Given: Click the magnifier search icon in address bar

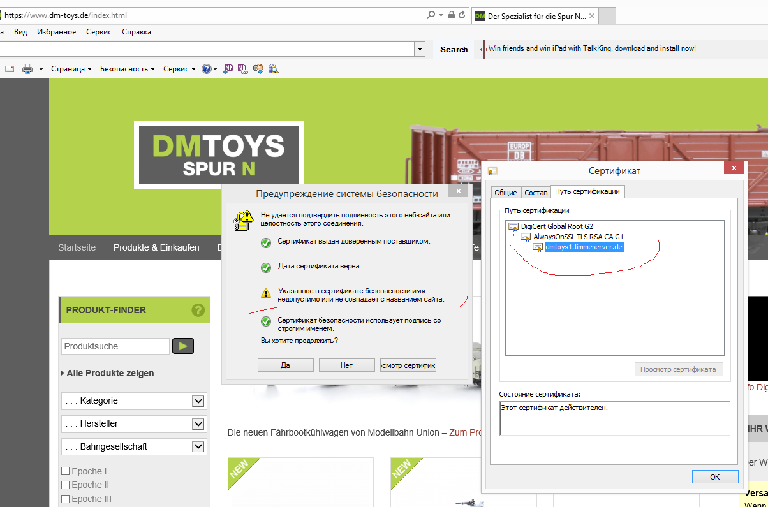Looking at the screenshot, I should click(431, 15).
